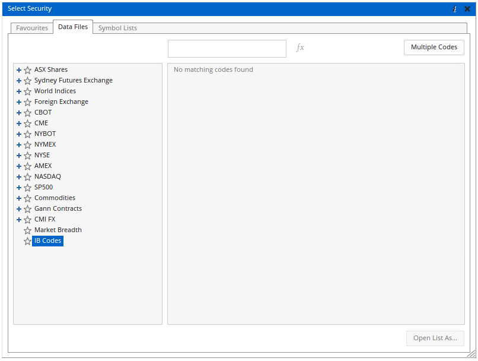Star the NYMEX folder
This screenshot has height=361, width=478.
tap(27, 145)
